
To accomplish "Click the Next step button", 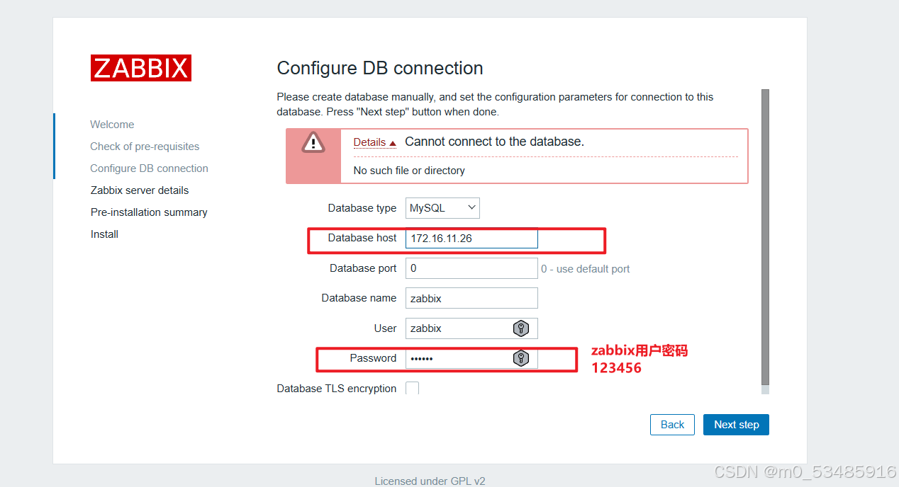I will pos(736,424).
